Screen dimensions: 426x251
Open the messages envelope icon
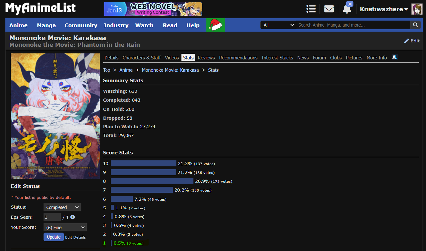pyautogui.click(x=329, y=9)
